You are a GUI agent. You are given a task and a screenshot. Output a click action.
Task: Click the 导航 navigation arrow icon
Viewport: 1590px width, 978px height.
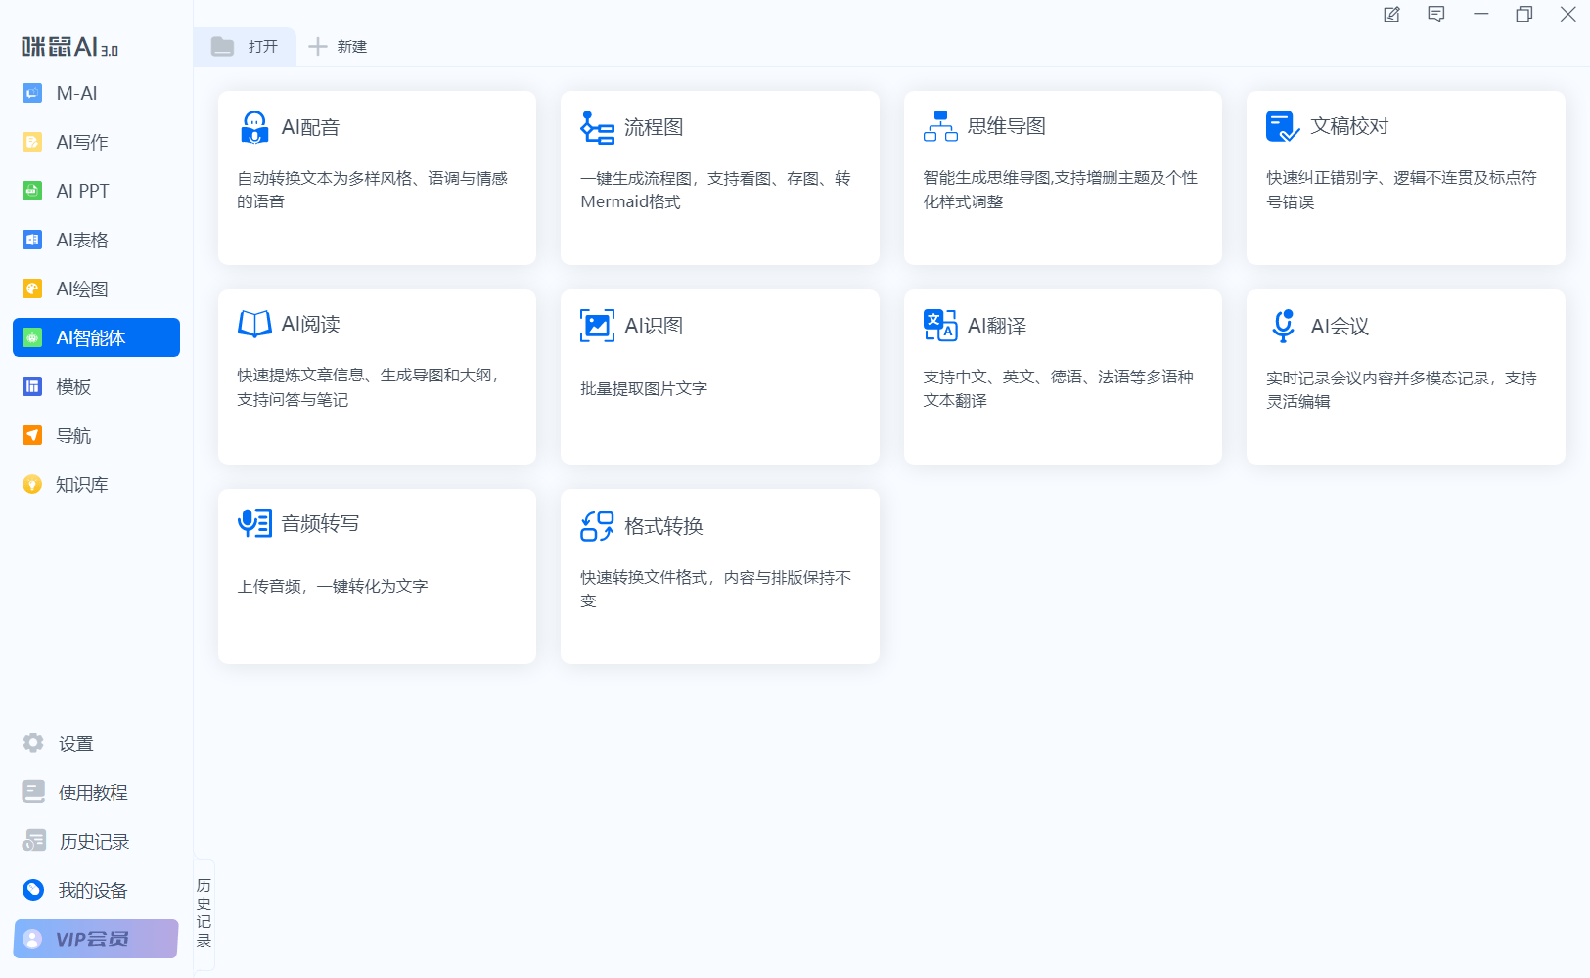click(x=32, y=435)
